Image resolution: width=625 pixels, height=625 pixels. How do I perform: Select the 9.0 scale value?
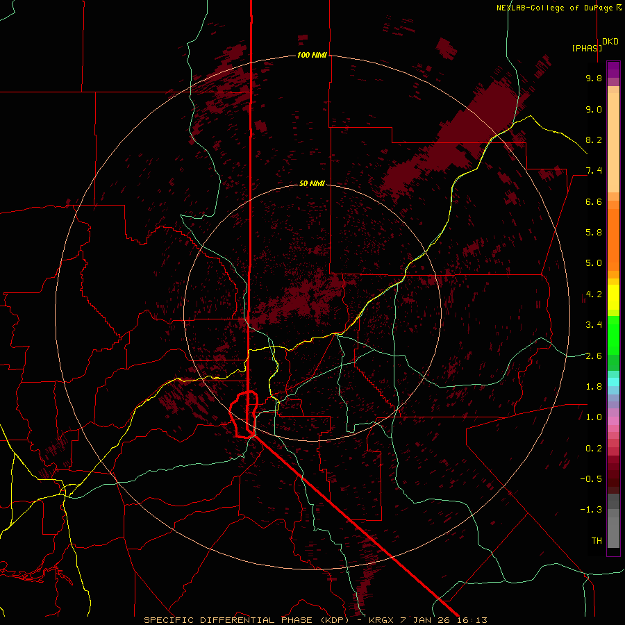tap(594, 109)
